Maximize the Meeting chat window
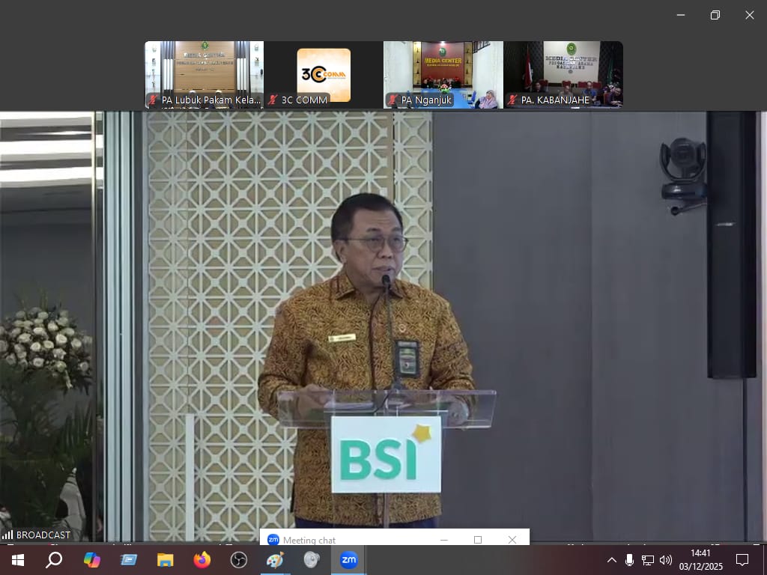Image resolution: width=767 pixels, height=575 pixels. (478, 540)
